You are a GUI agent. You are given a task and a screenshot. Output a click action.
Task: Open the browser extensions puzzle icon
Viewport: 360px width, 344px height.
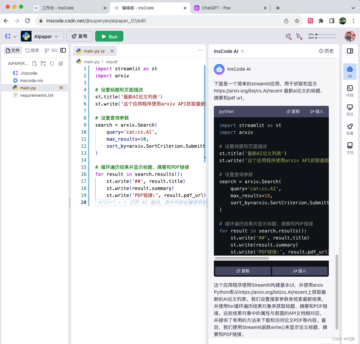point(321,21)
